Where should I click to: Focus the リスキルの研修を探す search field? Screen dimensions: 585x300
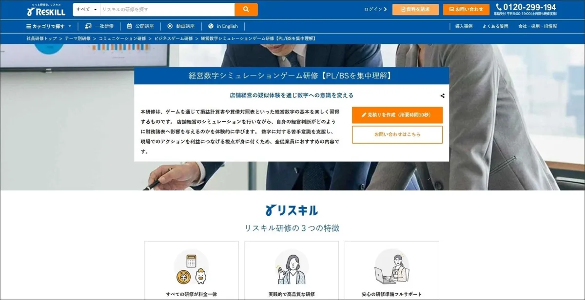coord(167,9)
